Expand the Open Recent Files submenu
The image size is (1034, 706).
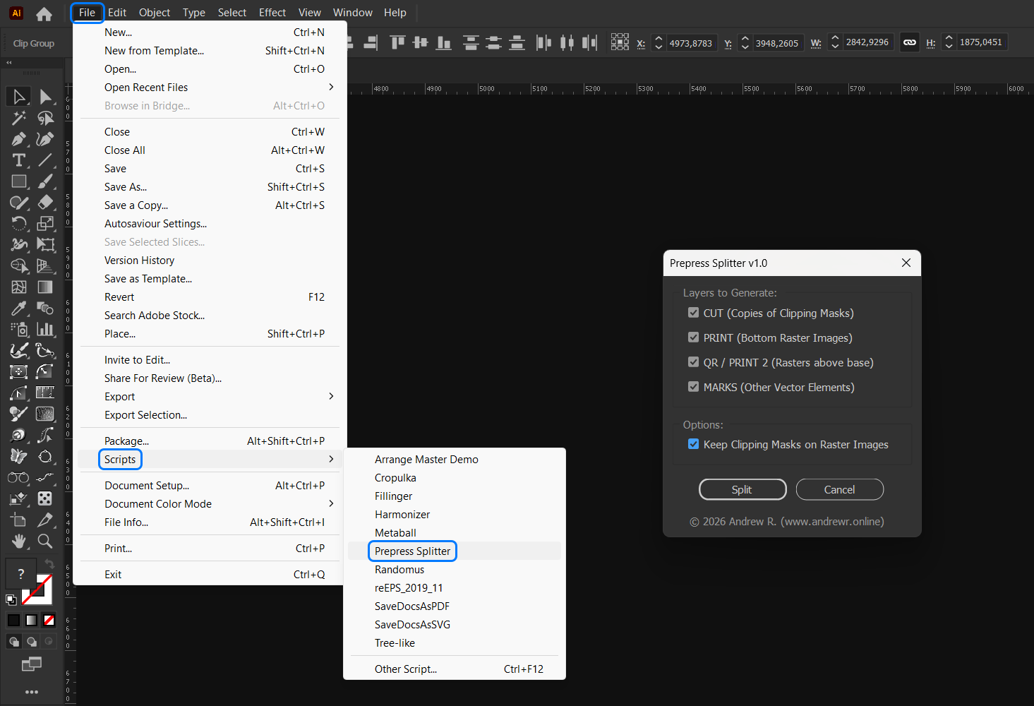click(210, 88)
